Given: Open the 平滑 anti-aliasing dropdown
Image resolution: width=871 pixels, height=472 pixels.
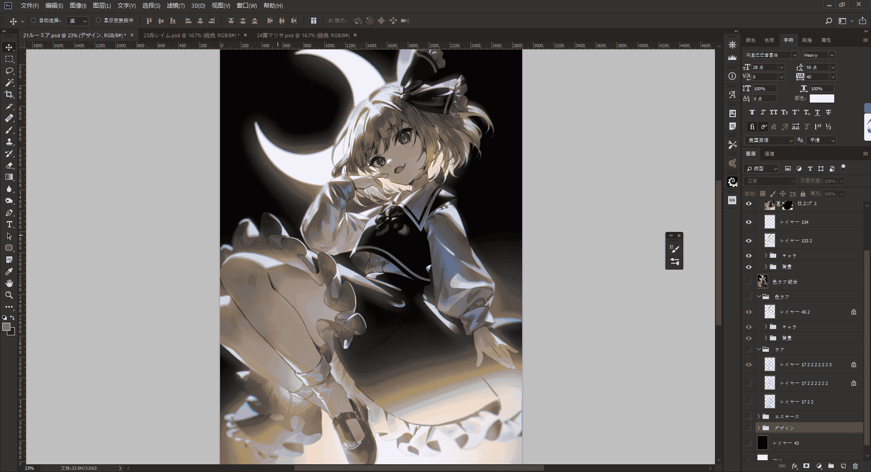Looking at the screenshot, I should pyautogui.click(x=822, y=140).
